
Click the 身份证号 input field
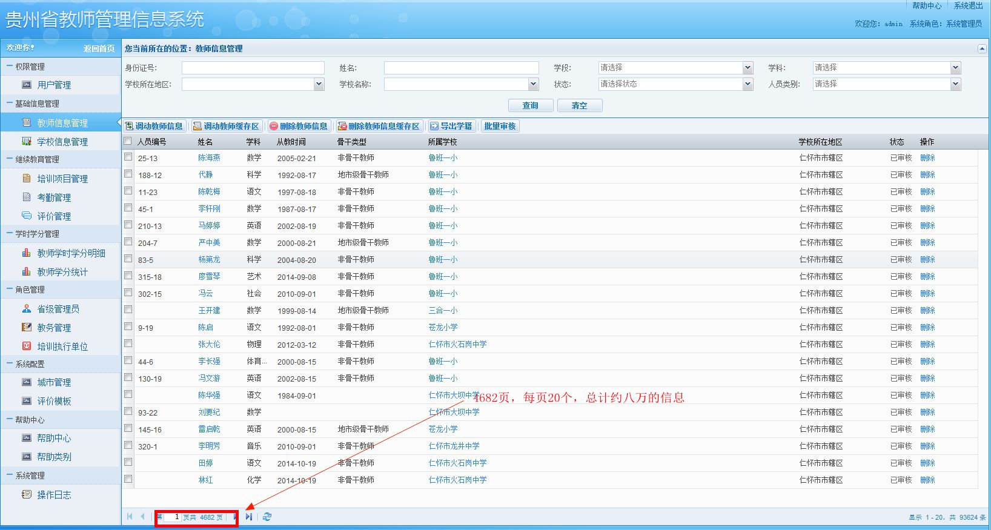point(253,68)
